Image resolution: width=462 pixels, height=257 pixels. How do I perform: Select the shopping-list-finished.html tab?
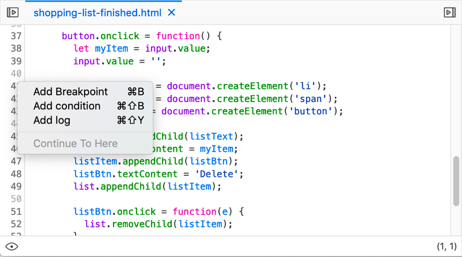(97, 13)
